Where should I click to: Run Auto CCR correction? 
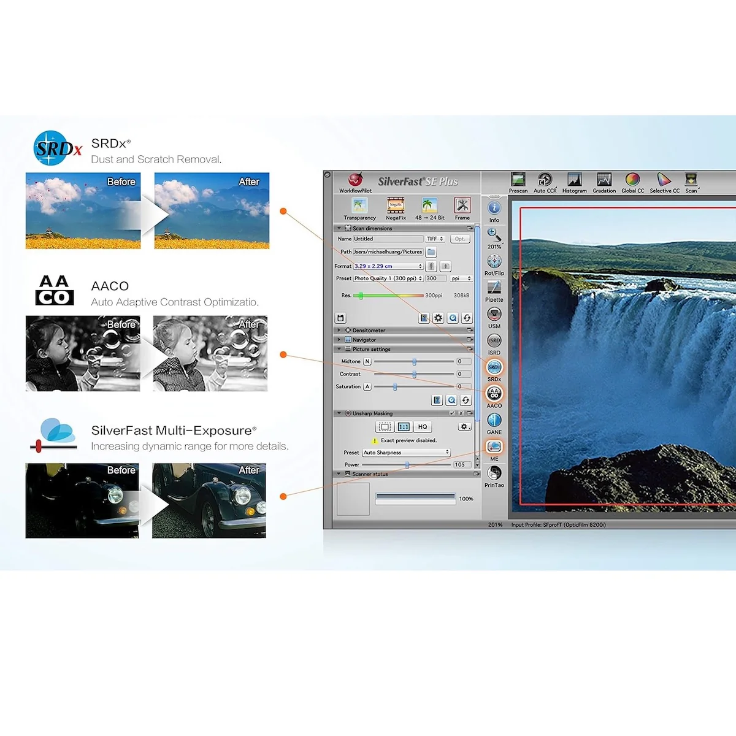click(545, 179)
